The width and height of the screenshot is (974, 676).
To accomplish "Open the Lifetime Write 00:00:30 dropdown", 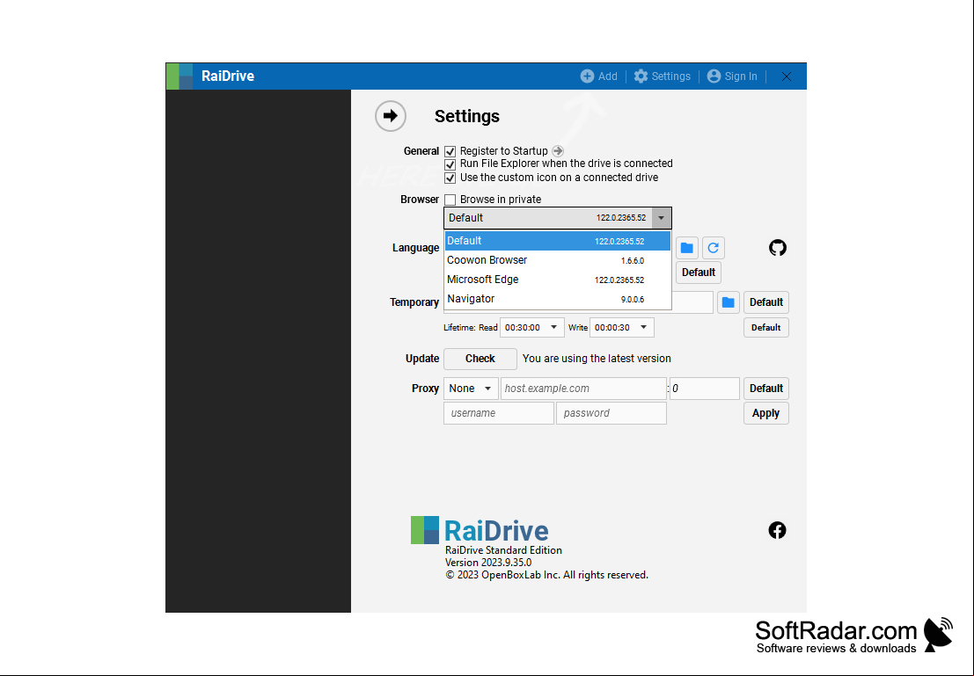I will point(622,327).
